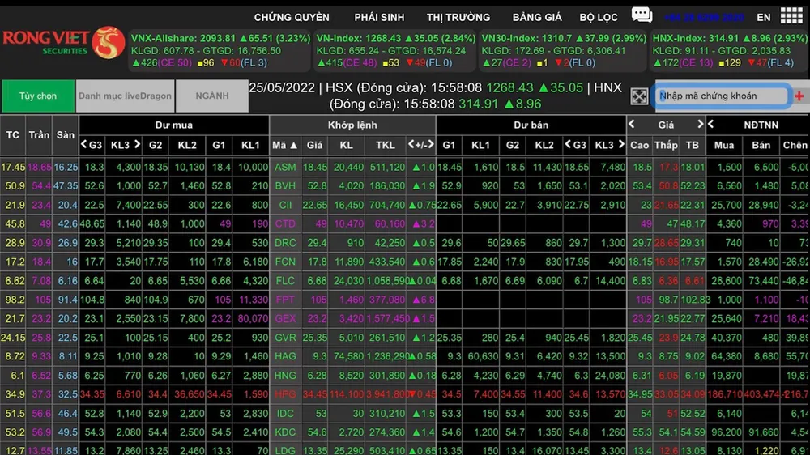Open the CHỨNG QUYỀN menu
The width and height of the screenshot is (810, 455).
[x=292, y=17]
